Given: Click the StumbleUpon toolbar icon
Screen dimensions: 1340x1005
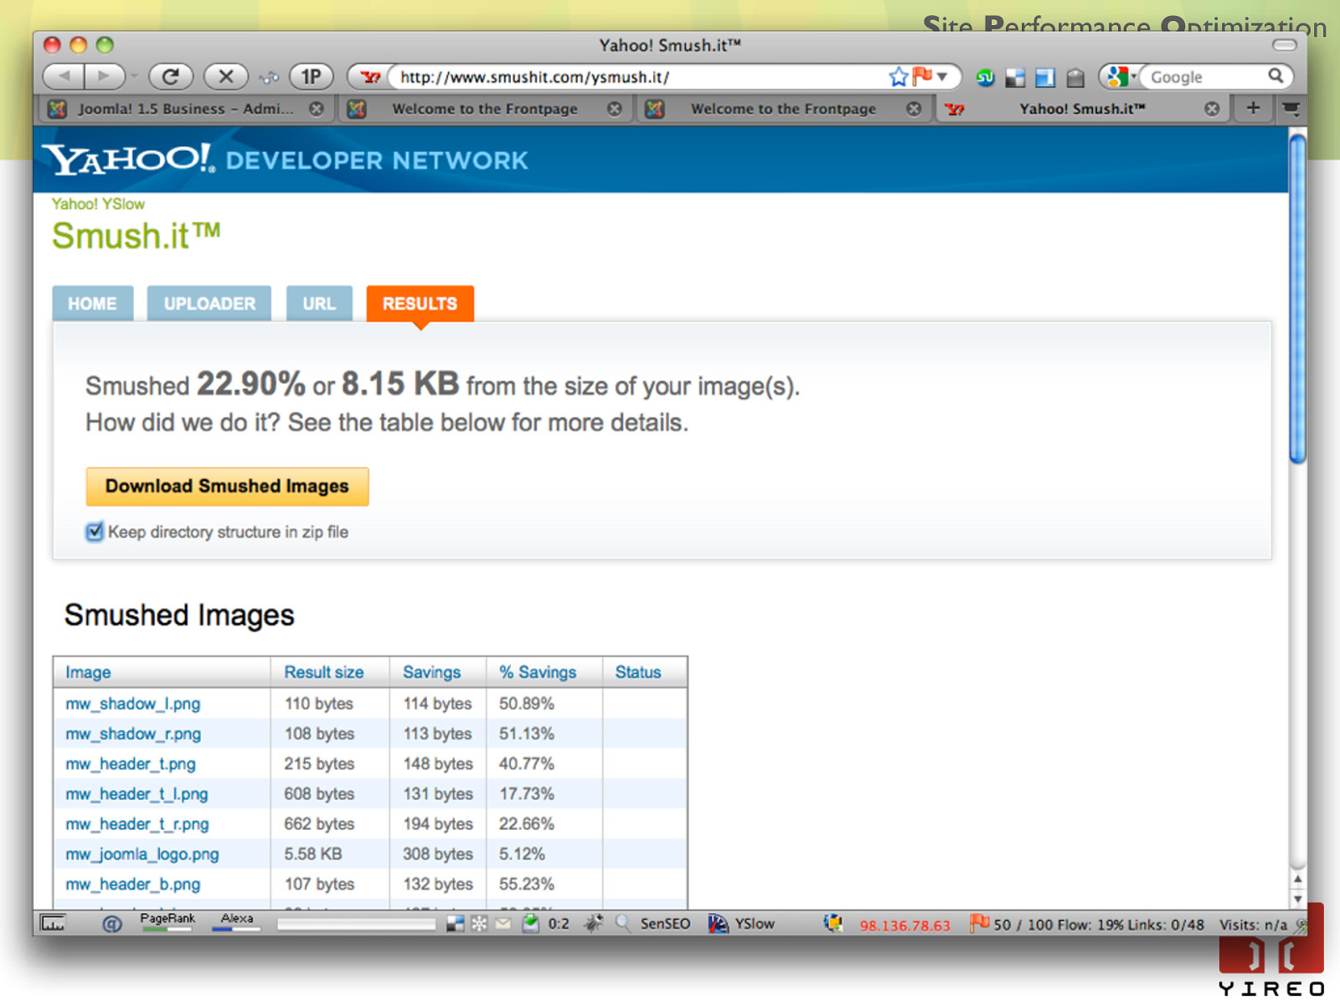Looking at the screenshot, I should tap(986, 78).
